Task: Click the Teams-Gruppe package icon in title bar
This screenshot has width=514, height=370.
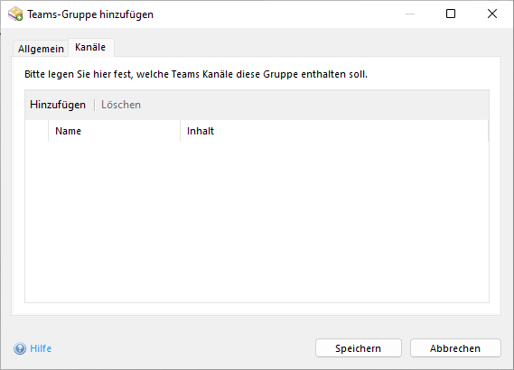Action: pyautogui.click(x=15, y=14)
